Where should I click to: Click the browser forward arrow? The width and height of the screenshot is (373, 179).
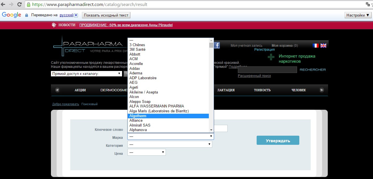[11, 5]
